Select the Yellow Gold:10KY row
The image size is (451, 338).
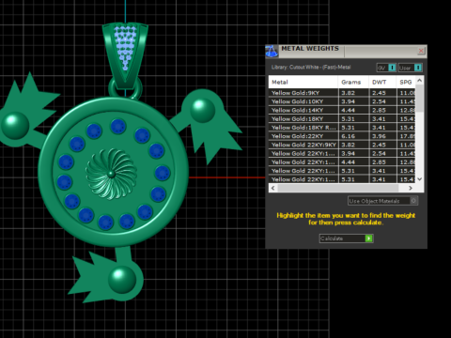342,101
